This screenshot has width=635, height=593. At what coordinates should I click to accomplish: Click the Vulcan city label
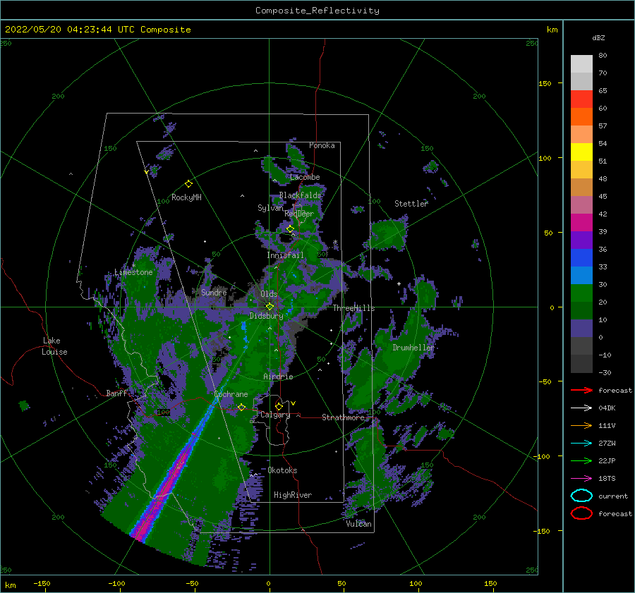tap(359, 524)
